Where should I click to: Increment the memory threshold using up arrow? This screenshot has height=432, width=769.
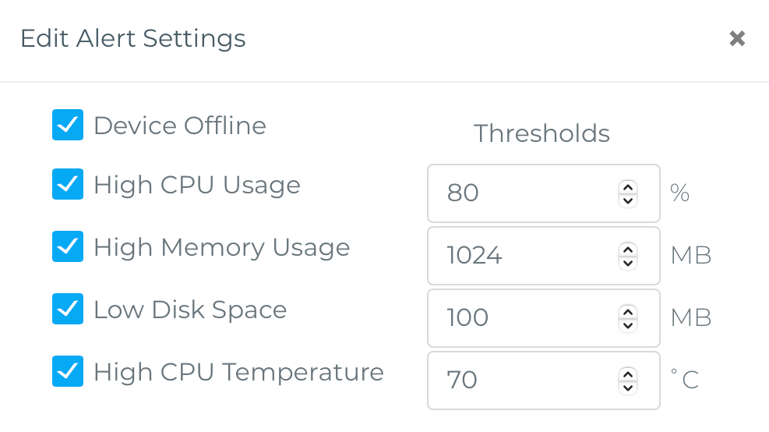tap(627, 249)
